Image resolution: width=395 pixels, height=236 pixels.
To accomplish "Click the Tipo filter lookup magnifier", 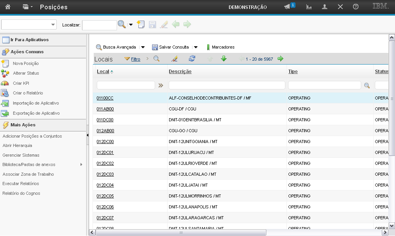I will click(367, 85).
